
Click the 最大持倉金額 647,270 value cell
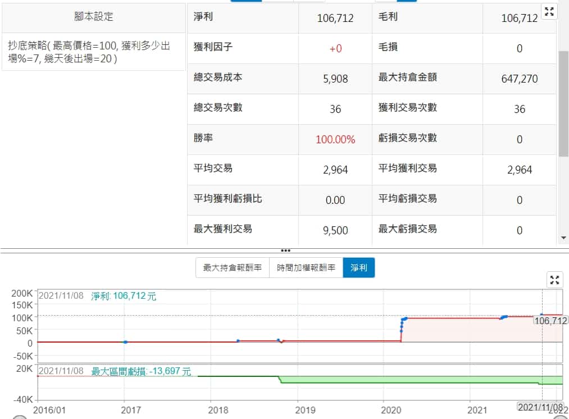[519, 79]
